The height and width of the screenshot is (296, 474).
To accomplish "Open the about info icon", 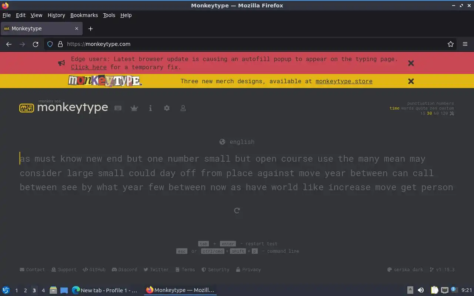I will 150,108.
